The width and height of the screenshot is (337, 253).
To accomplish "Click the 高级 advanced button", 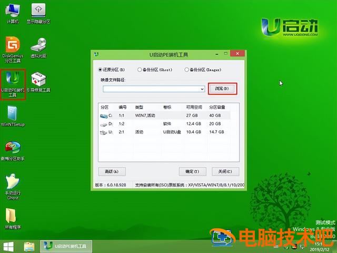I will (x=112, y=171).
